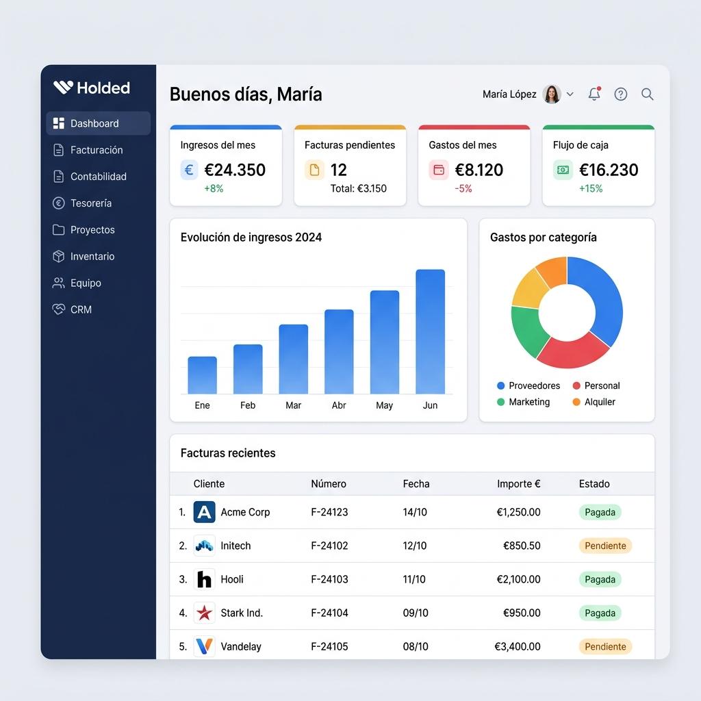Click the notification bell with red badge

click(594, 94)
